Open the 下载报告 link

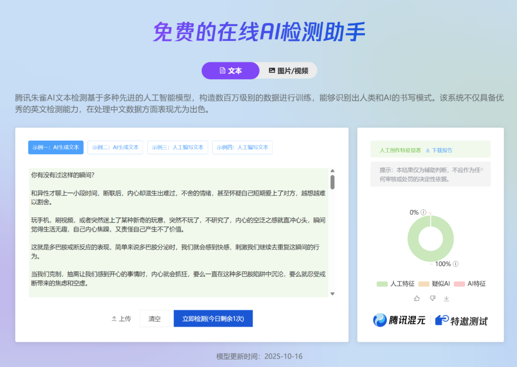[x=441, y=150]
